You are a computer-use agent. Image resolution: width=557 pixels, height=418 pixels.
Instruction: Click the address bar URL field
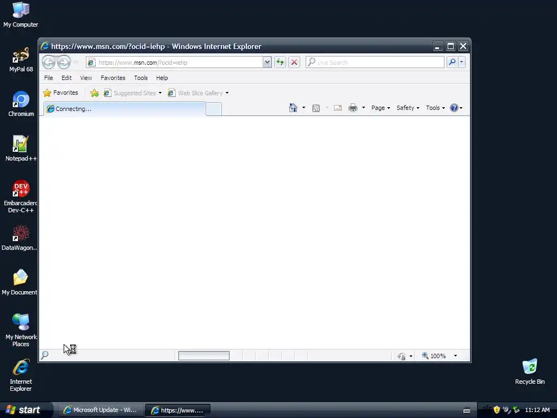tap(181, 63)
